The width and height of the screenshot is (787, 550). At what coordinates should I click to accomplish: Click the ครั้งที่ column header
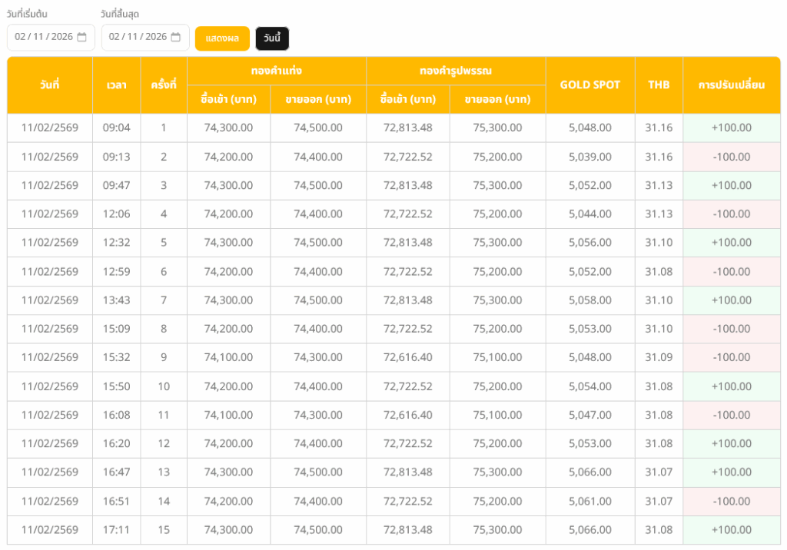[x=164, y=84]
